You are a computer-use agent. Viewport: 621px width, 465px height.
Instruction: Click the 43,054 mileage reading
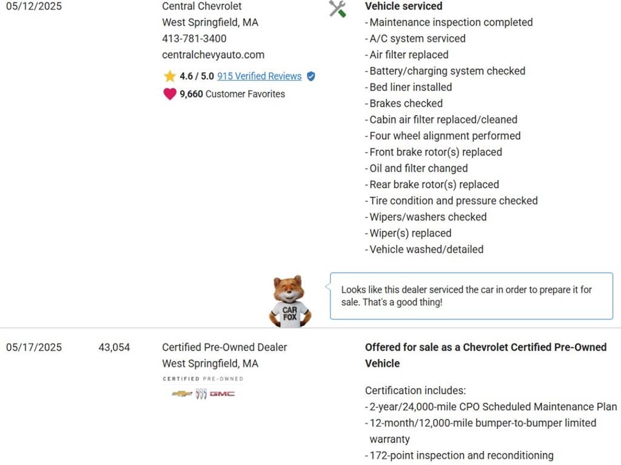tap(114, 347)
